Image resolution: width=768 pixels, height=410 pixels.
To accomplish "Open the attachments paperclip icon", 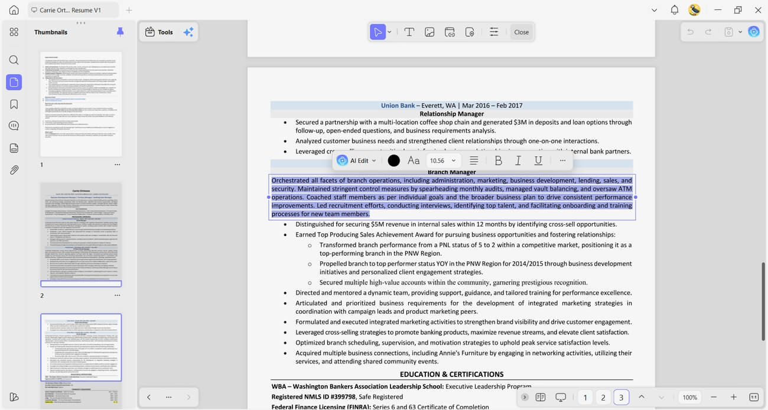I will pos(14,170).
